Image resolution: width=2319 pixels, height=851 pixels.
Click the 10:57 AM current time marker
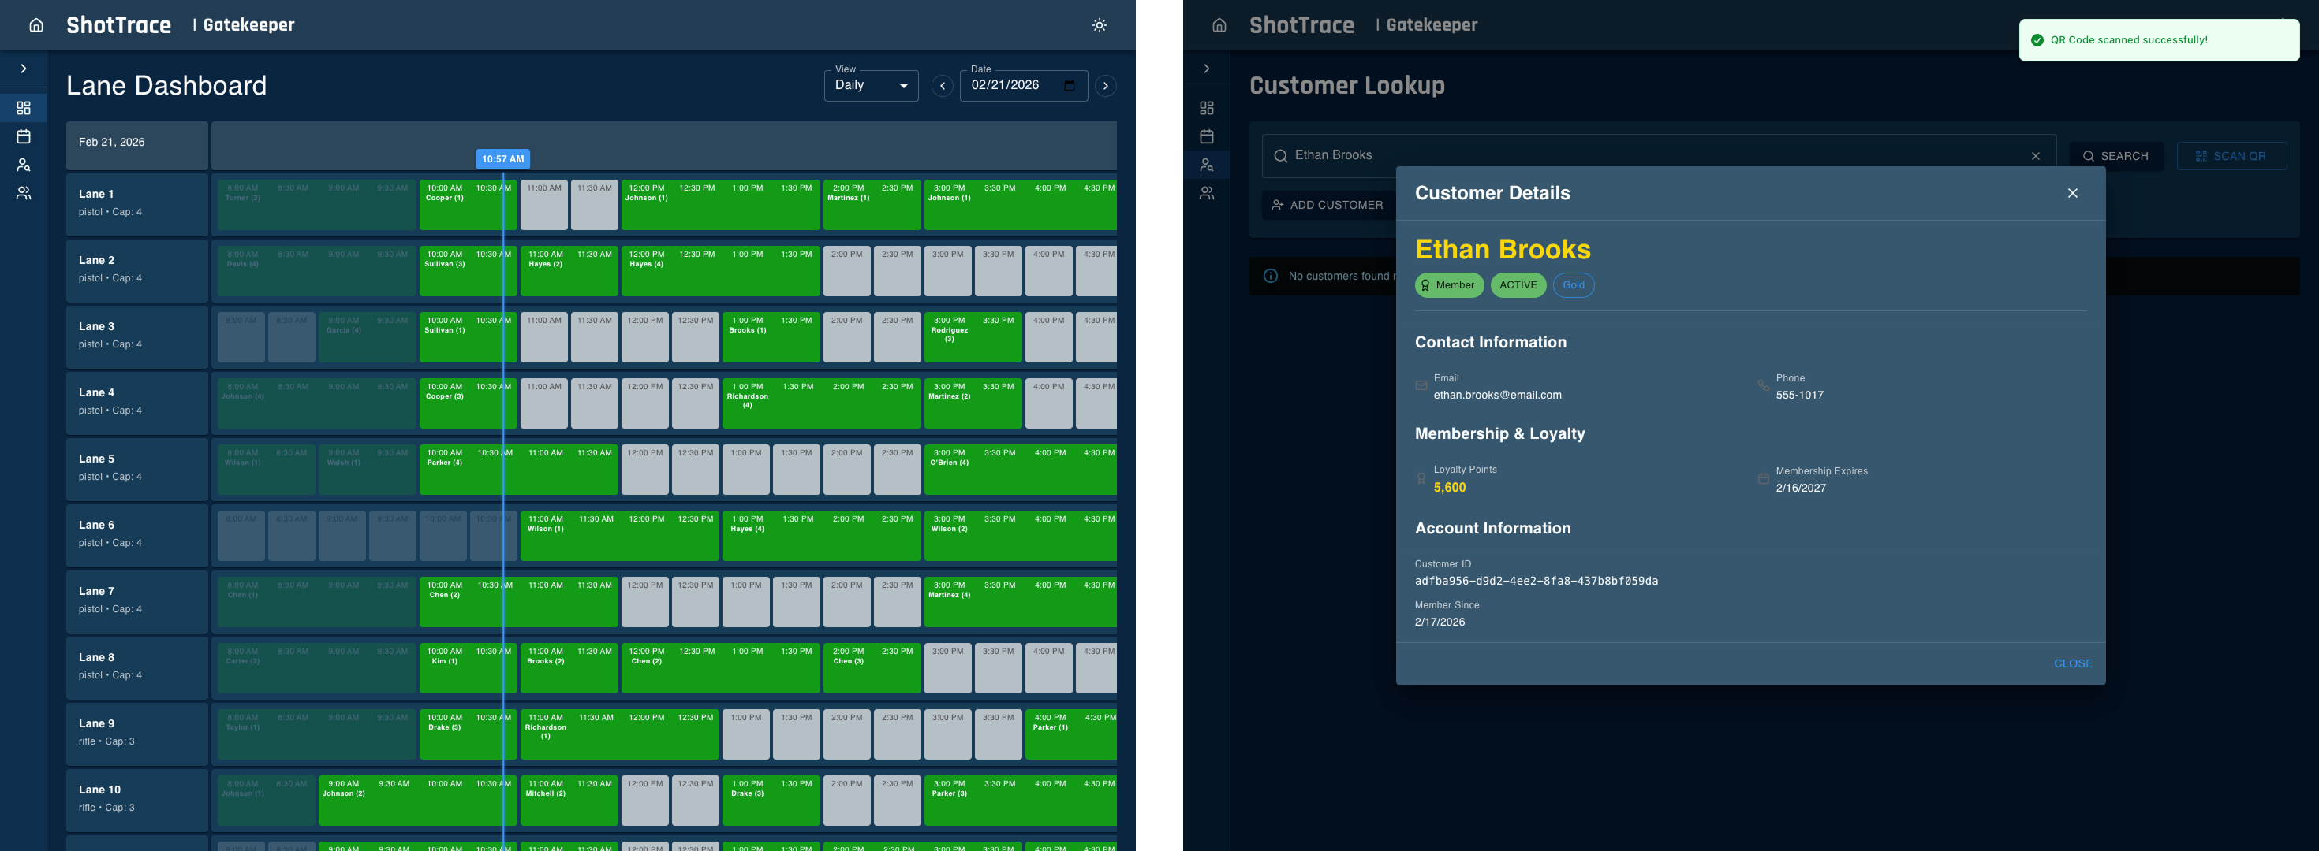[502, 159]
